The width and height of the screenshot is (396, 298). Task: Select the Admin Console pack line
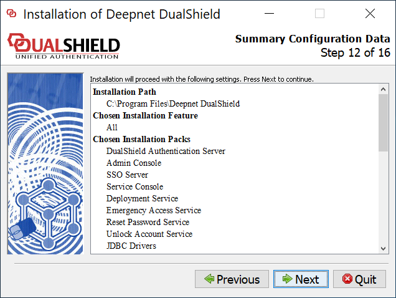click(134, 163)
